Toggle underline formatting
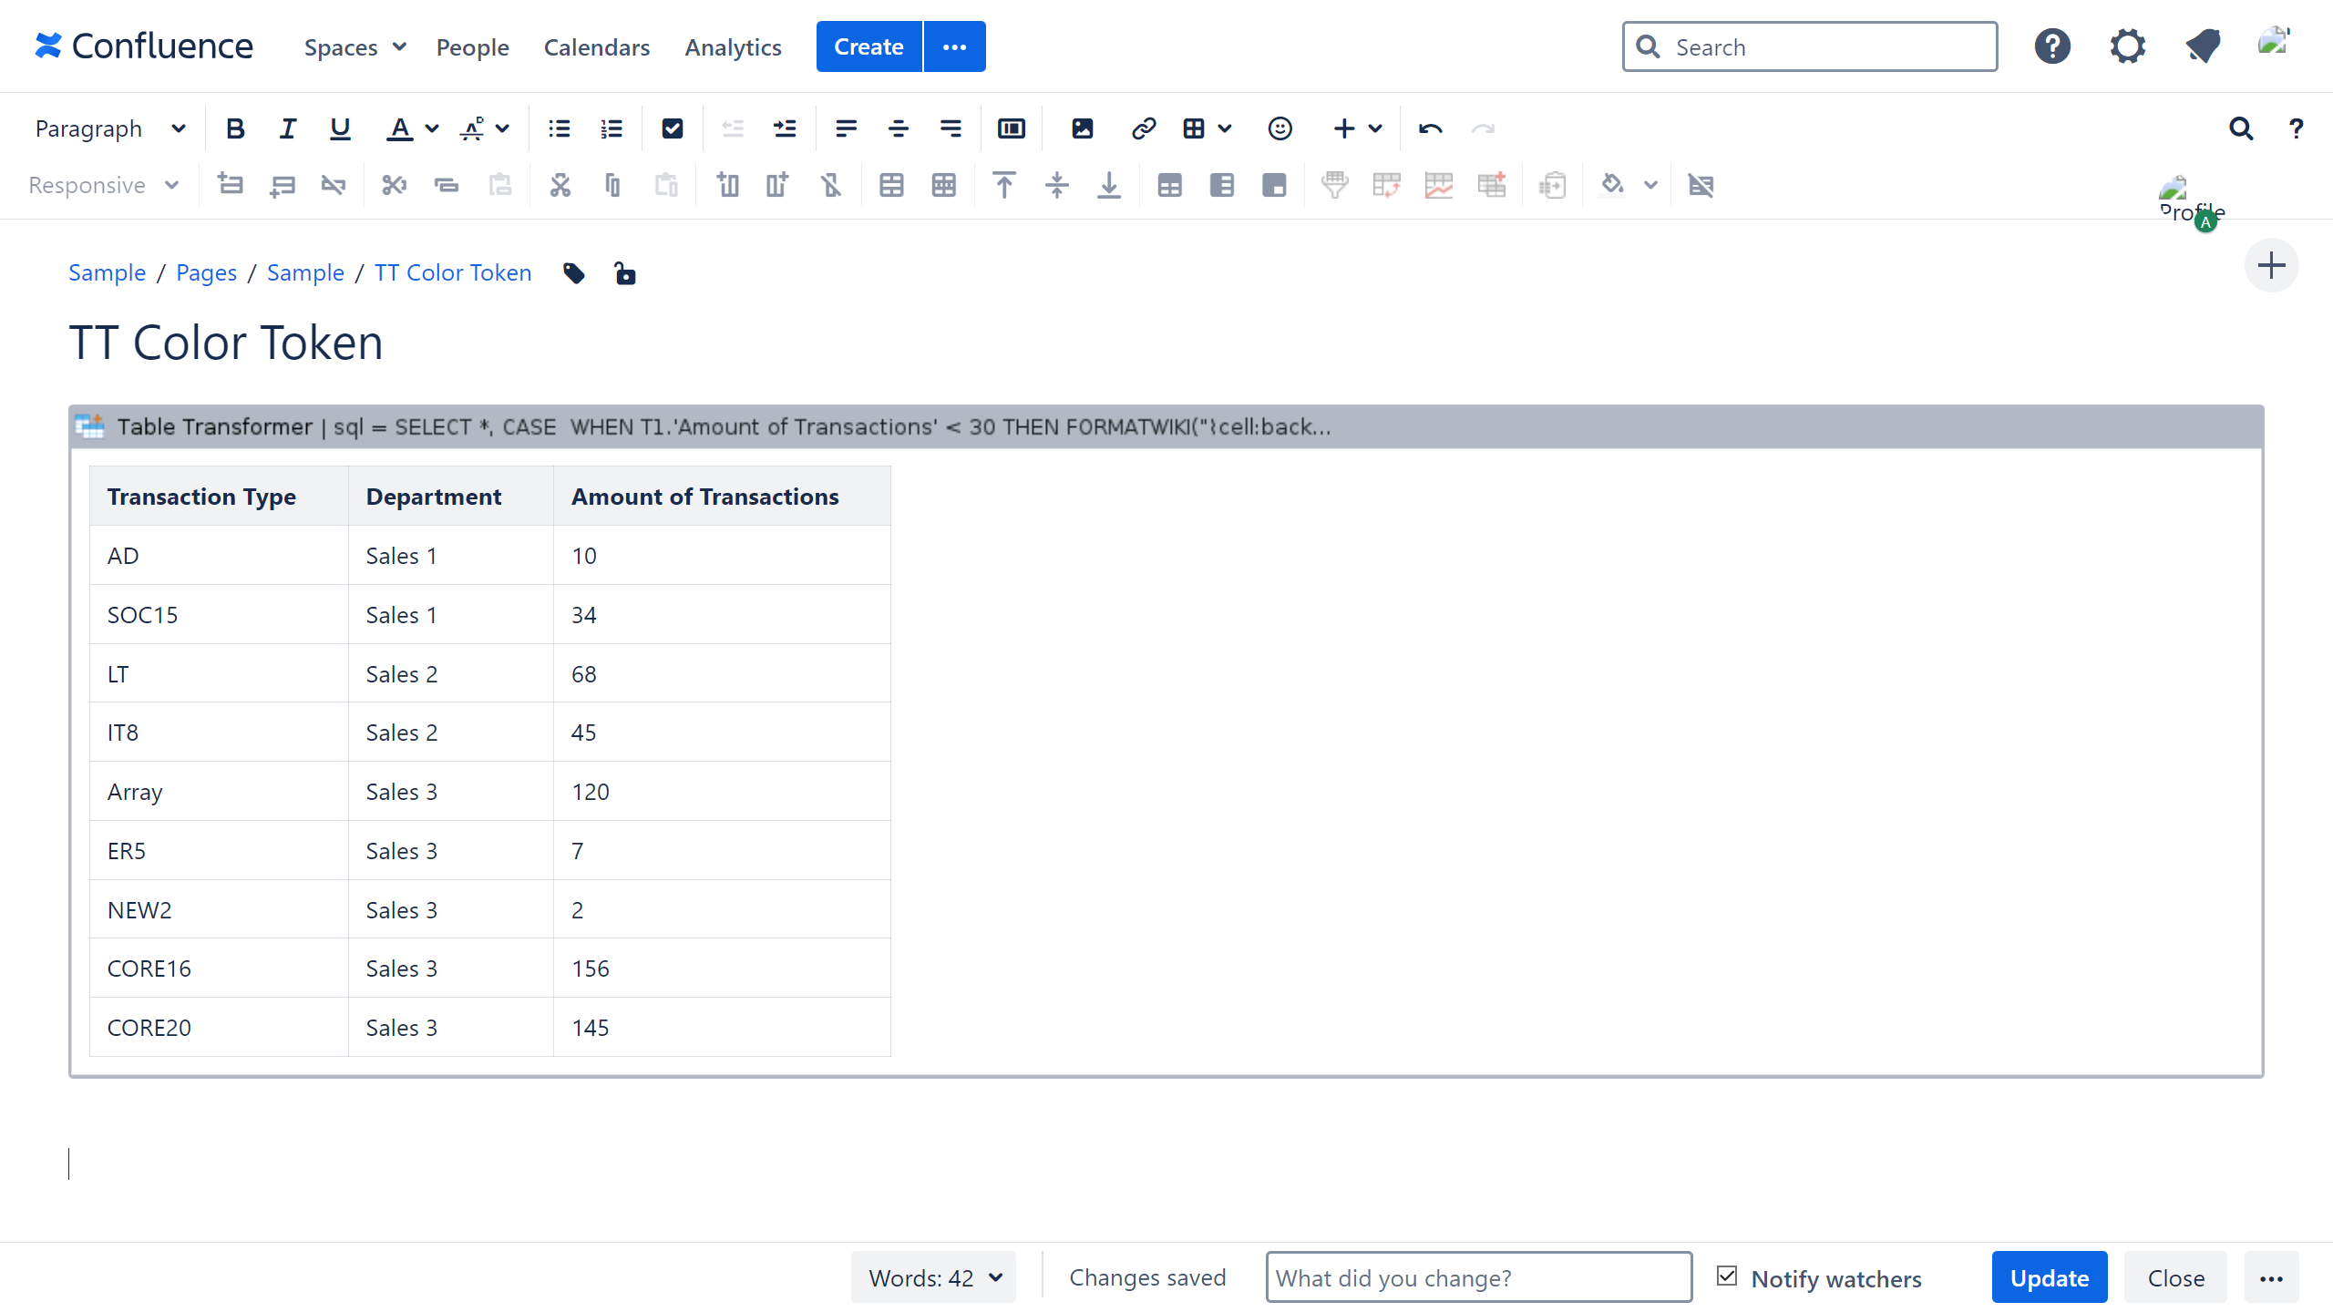This screenshot has width=2333, height=1312. [340, 128]
